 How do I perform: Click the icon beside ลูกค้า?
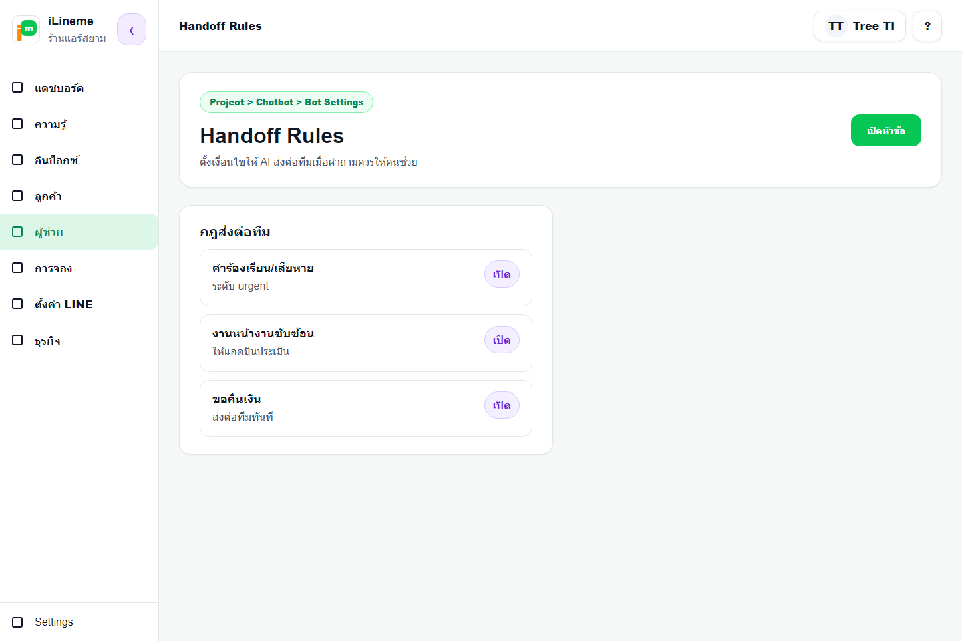pyautogui.click(x=17, y=196)
